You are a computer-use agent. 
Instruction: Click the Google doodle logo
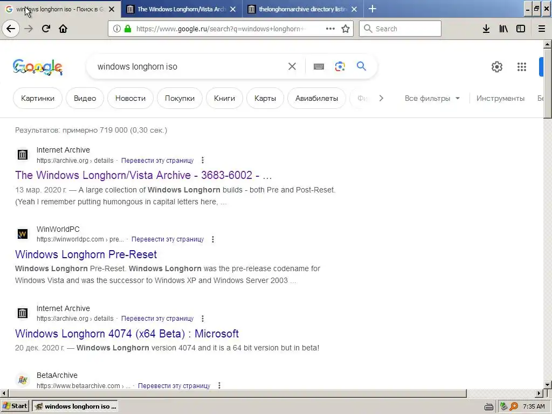38,67
